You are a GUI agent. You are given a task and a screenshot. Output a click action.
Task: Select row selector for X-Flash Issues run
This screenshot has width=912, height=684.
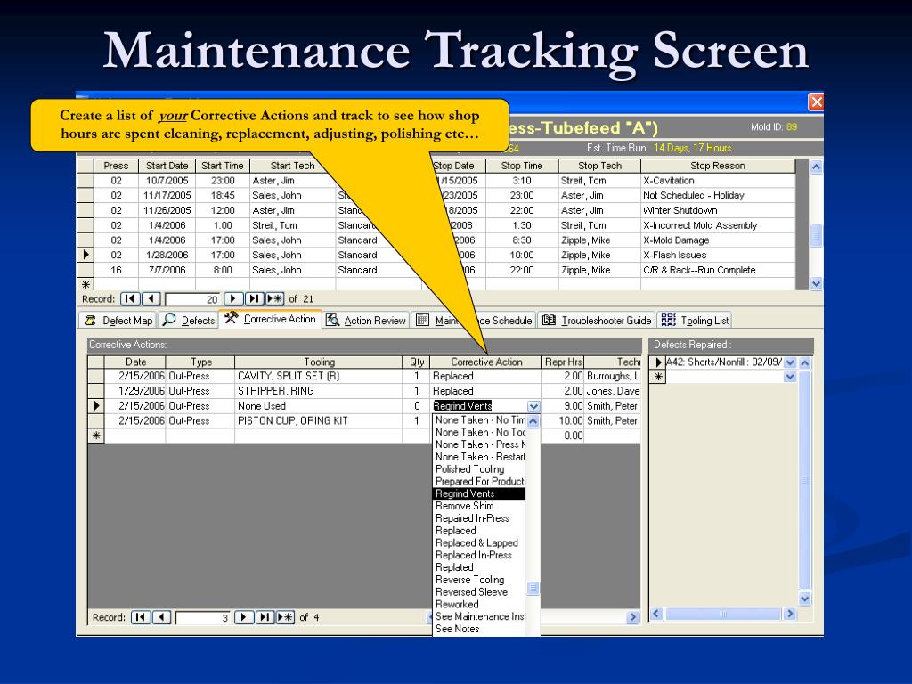(x=85, y=255)
